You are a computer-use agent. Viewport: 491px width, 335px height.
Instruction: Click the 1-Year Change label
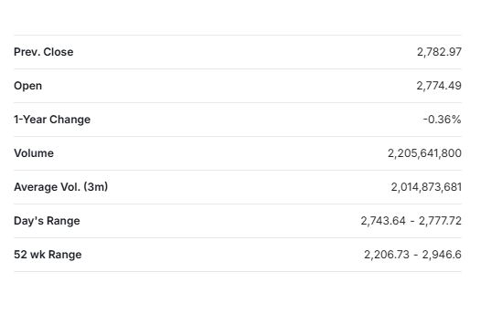click(52, 120)
